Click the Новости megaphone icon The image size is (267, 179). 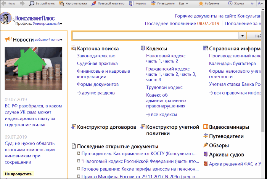[8, 39]
